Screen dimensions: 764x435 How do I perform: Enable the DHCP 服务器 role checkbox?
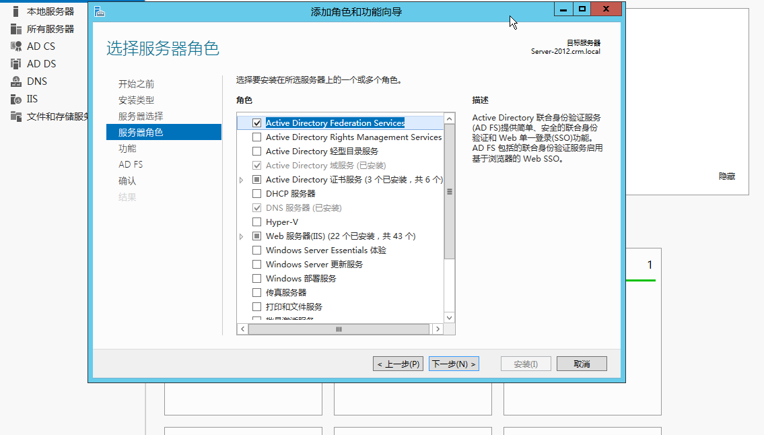(256, 194)
